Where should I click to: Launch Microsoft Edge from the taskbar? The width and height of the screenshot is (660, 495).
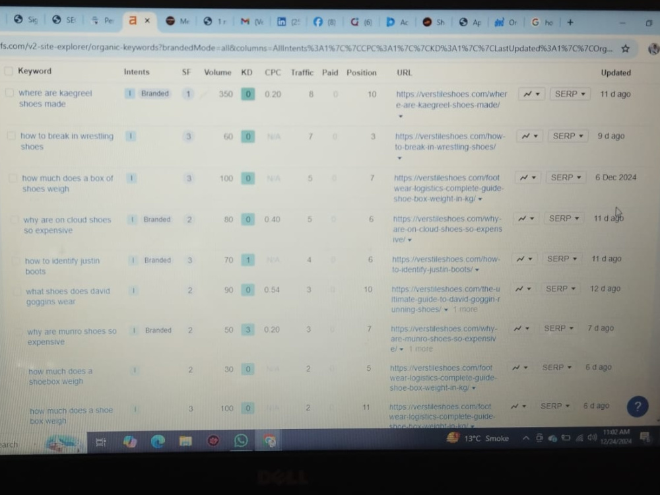click(158, 441)
